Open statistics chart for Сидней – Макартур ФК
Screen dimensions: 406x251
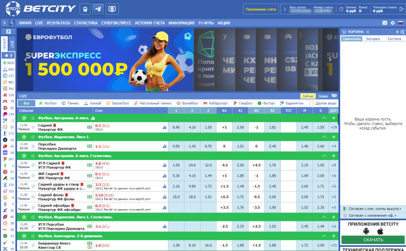(x=165, y=127)
